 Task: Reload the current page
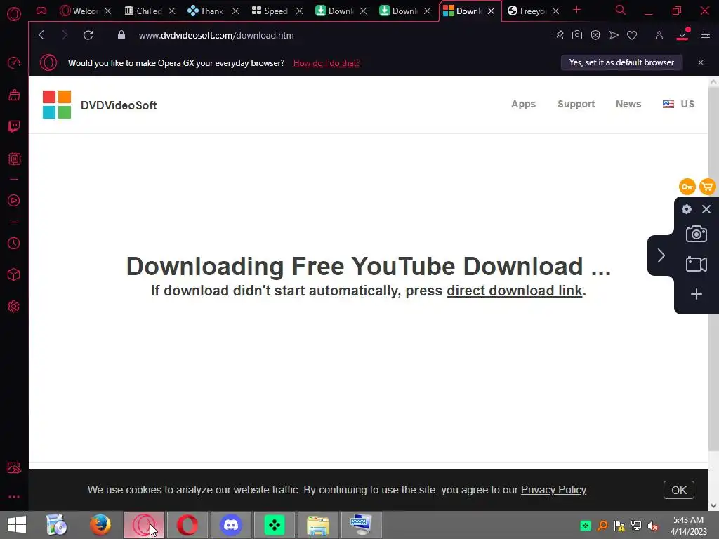tap(88, 35)
